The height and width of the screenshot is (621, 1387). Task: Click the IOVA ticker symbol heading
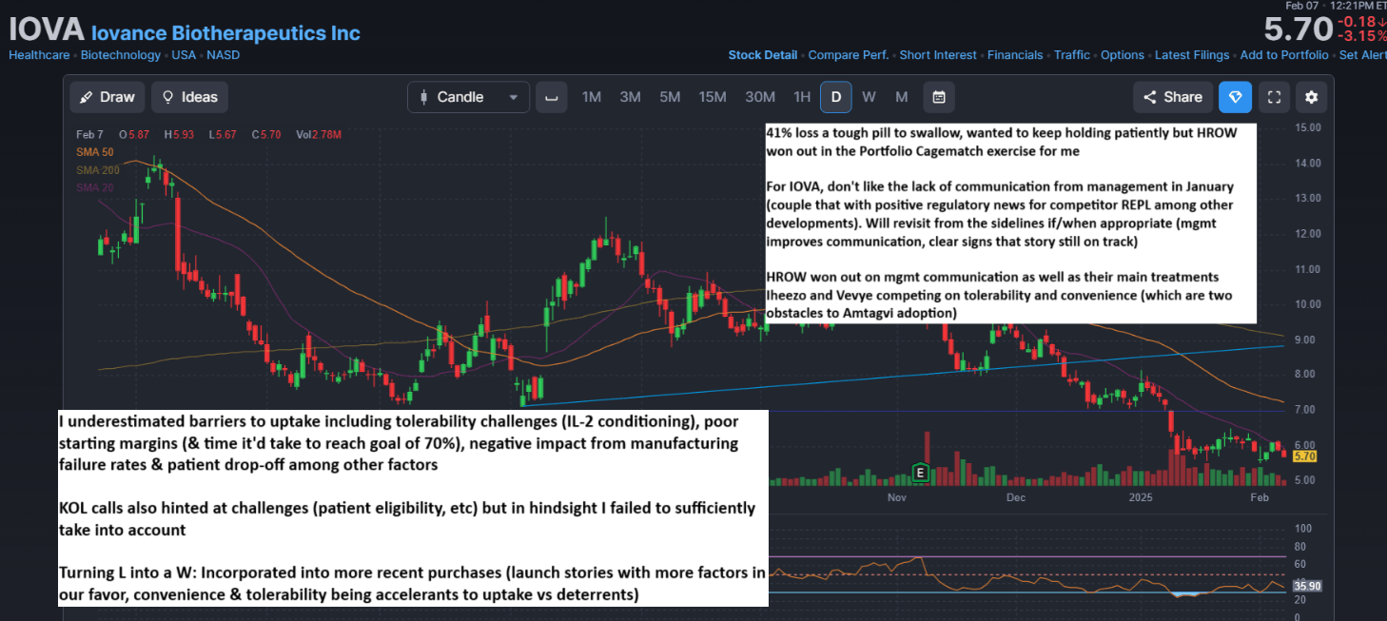[47, 29]
